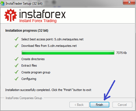
Task: Click the green download progress bar
Action: tap(68, 53)
